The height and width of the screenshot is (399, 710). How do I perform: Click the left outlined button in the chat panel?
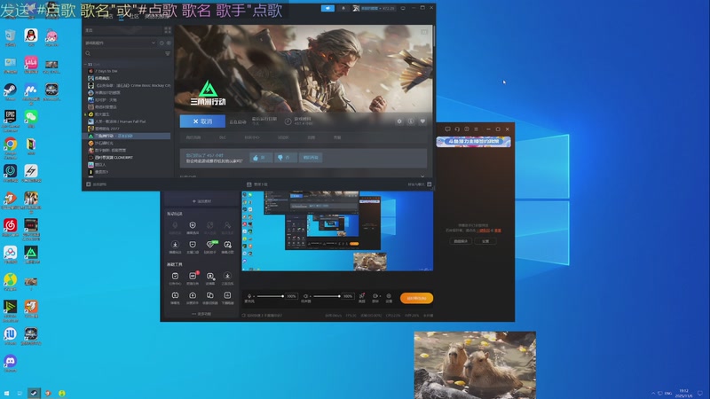[461, 241]
